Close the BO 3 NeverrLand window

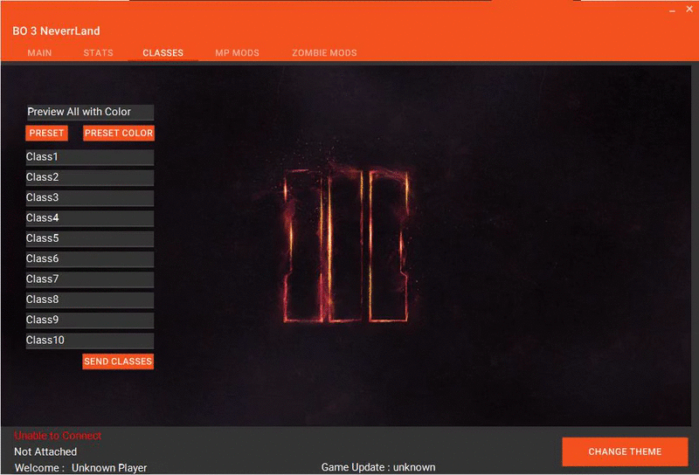689,9
